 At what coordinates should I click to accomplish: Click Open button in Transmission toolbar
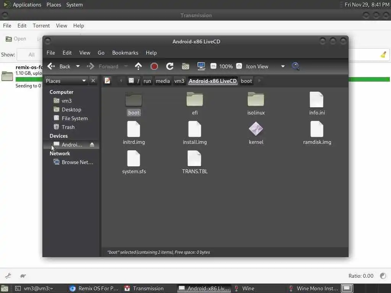click(x=16, y=39)
